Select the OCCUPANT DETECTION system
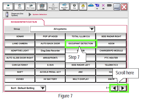Image resolution: width=141 pixels, height=101 pixels. [x=81, y=44]
